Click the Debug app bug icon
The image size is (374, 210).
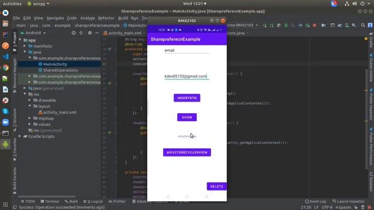pyautogui.click(x=286, y=25)
